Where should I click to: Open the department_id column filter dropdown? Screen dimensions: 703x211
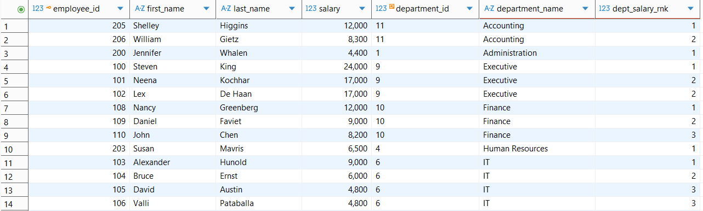click(469, 9)
